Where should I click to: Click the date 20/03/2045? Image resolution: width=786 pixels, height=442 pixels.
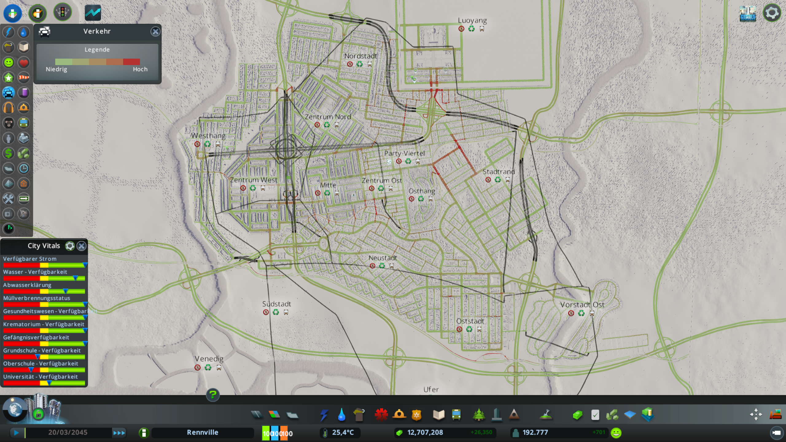(x=68, y=432)
